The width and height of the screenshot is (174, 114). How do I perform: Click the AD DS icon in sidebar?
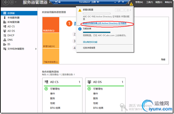5,31
